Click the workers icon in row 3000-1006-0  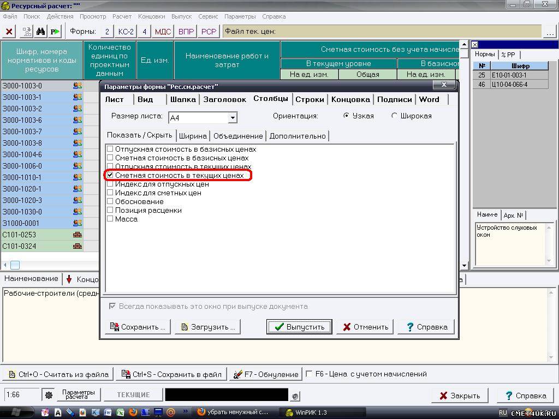point(78,166)
